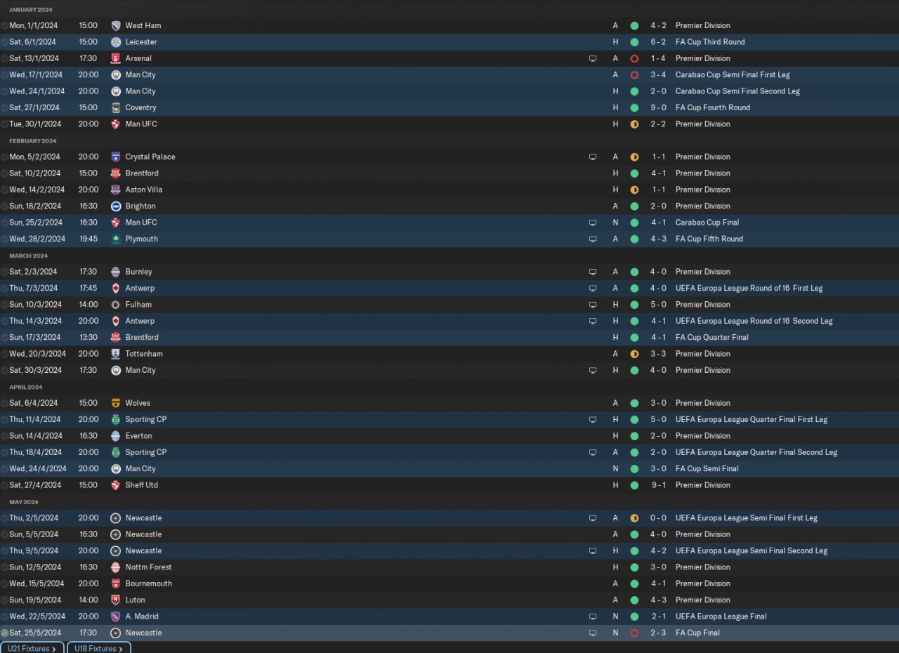The image size is (899, 653).
Task: Select the 2 - 3 FA Cup Final score
Action: pos(657,633)
